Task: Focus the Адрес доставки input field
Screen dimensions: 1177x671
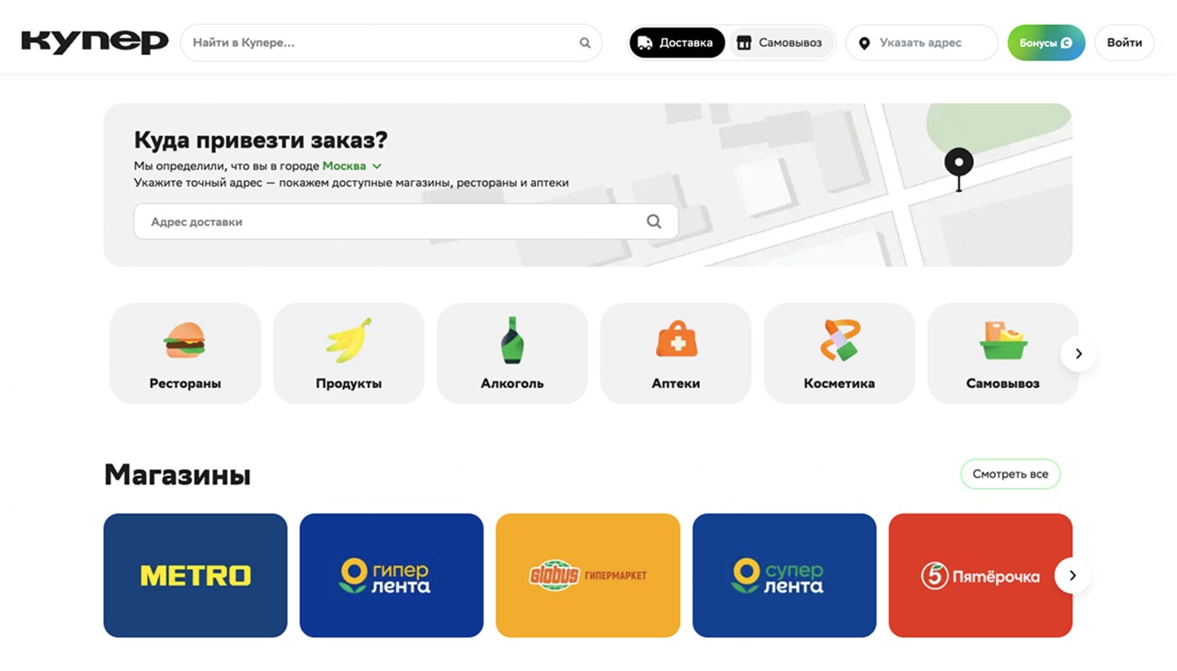Action: click(406, 222)
